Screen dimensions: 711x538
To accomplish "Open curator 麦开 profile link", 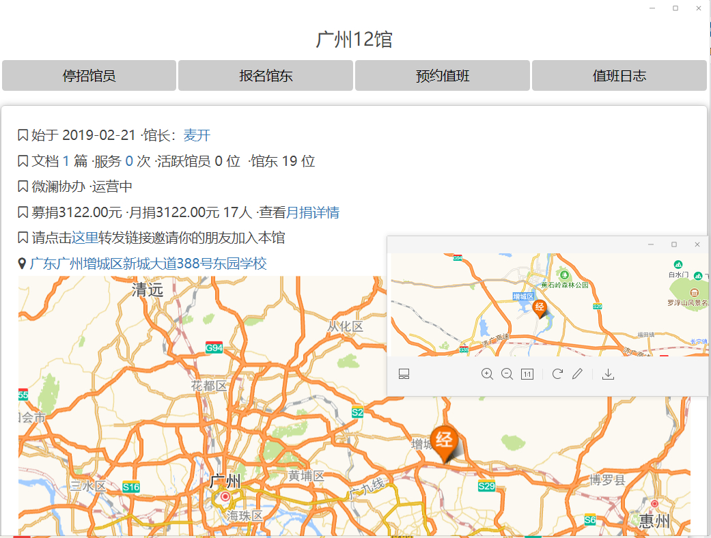I will pos(197,135).
